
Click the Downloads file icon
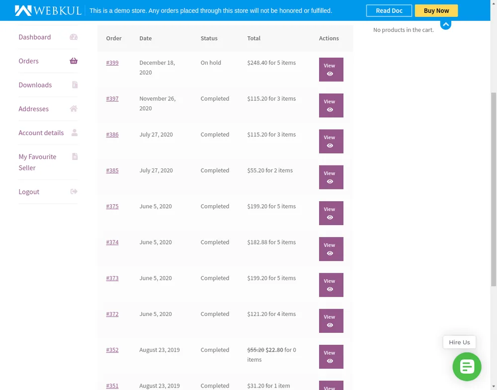pyautogui.click(x=75, y=84)
